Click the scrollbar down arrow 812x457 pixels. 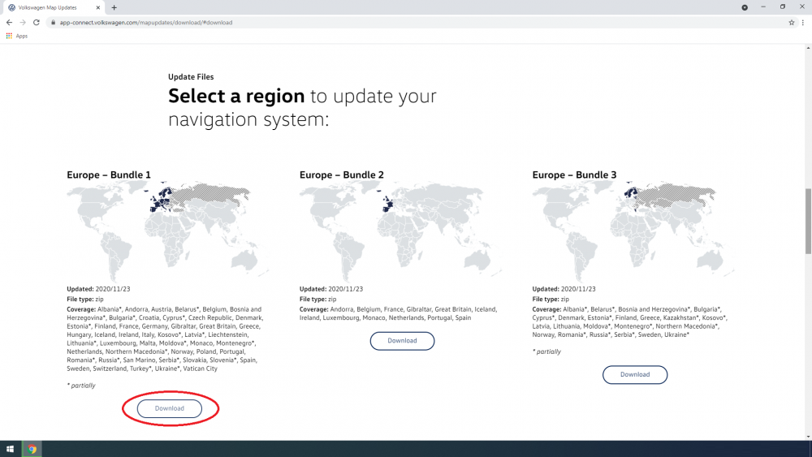point(808,437)
